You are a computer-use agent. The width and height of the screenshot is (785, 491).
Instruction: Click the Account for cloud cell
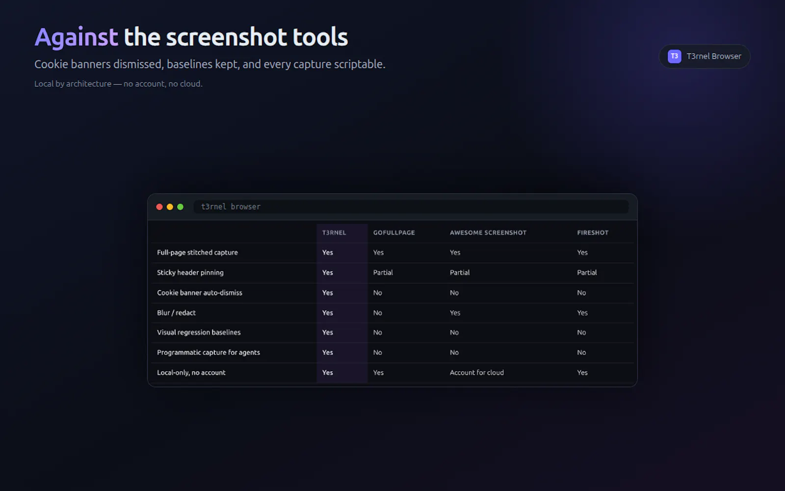click(477, 373)
